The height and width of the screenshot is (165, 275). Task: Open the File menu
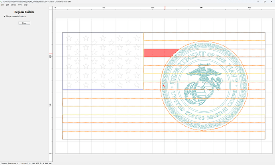(3, 5)
